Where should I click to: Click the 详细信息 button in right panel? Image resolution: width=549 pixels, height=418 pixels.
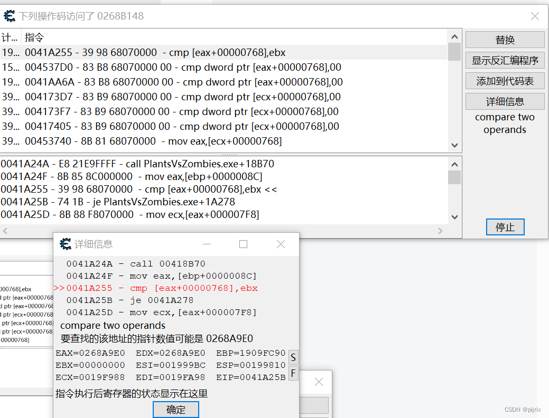[x=505, y=101]
